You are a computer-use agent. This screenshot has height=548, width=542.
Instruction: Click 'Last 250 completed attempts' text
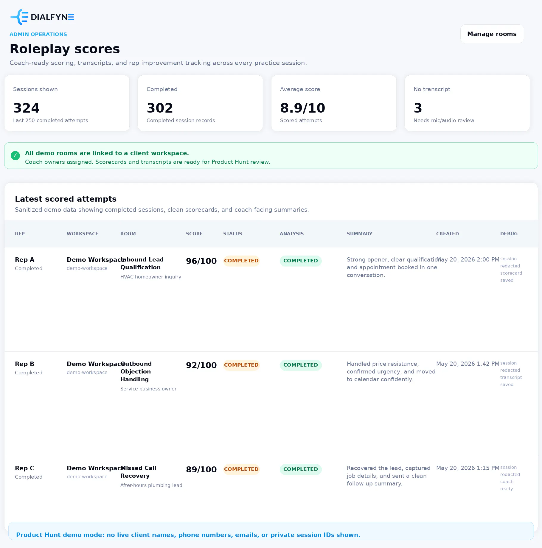51,120
